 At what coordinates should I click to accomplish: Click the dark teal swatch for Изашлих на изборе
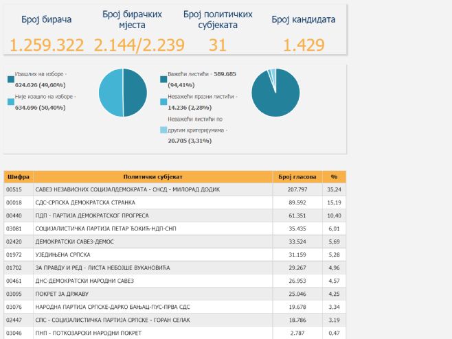(11, 80)
